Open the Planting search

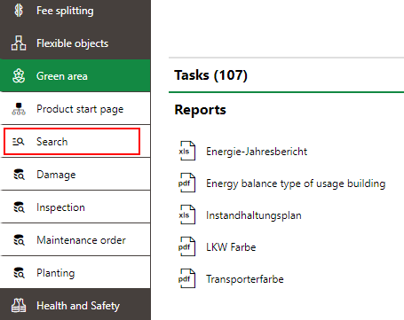coord(75,272)
